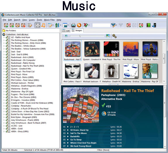Open the Edit Filter dropdown arrow

(116, 25)
